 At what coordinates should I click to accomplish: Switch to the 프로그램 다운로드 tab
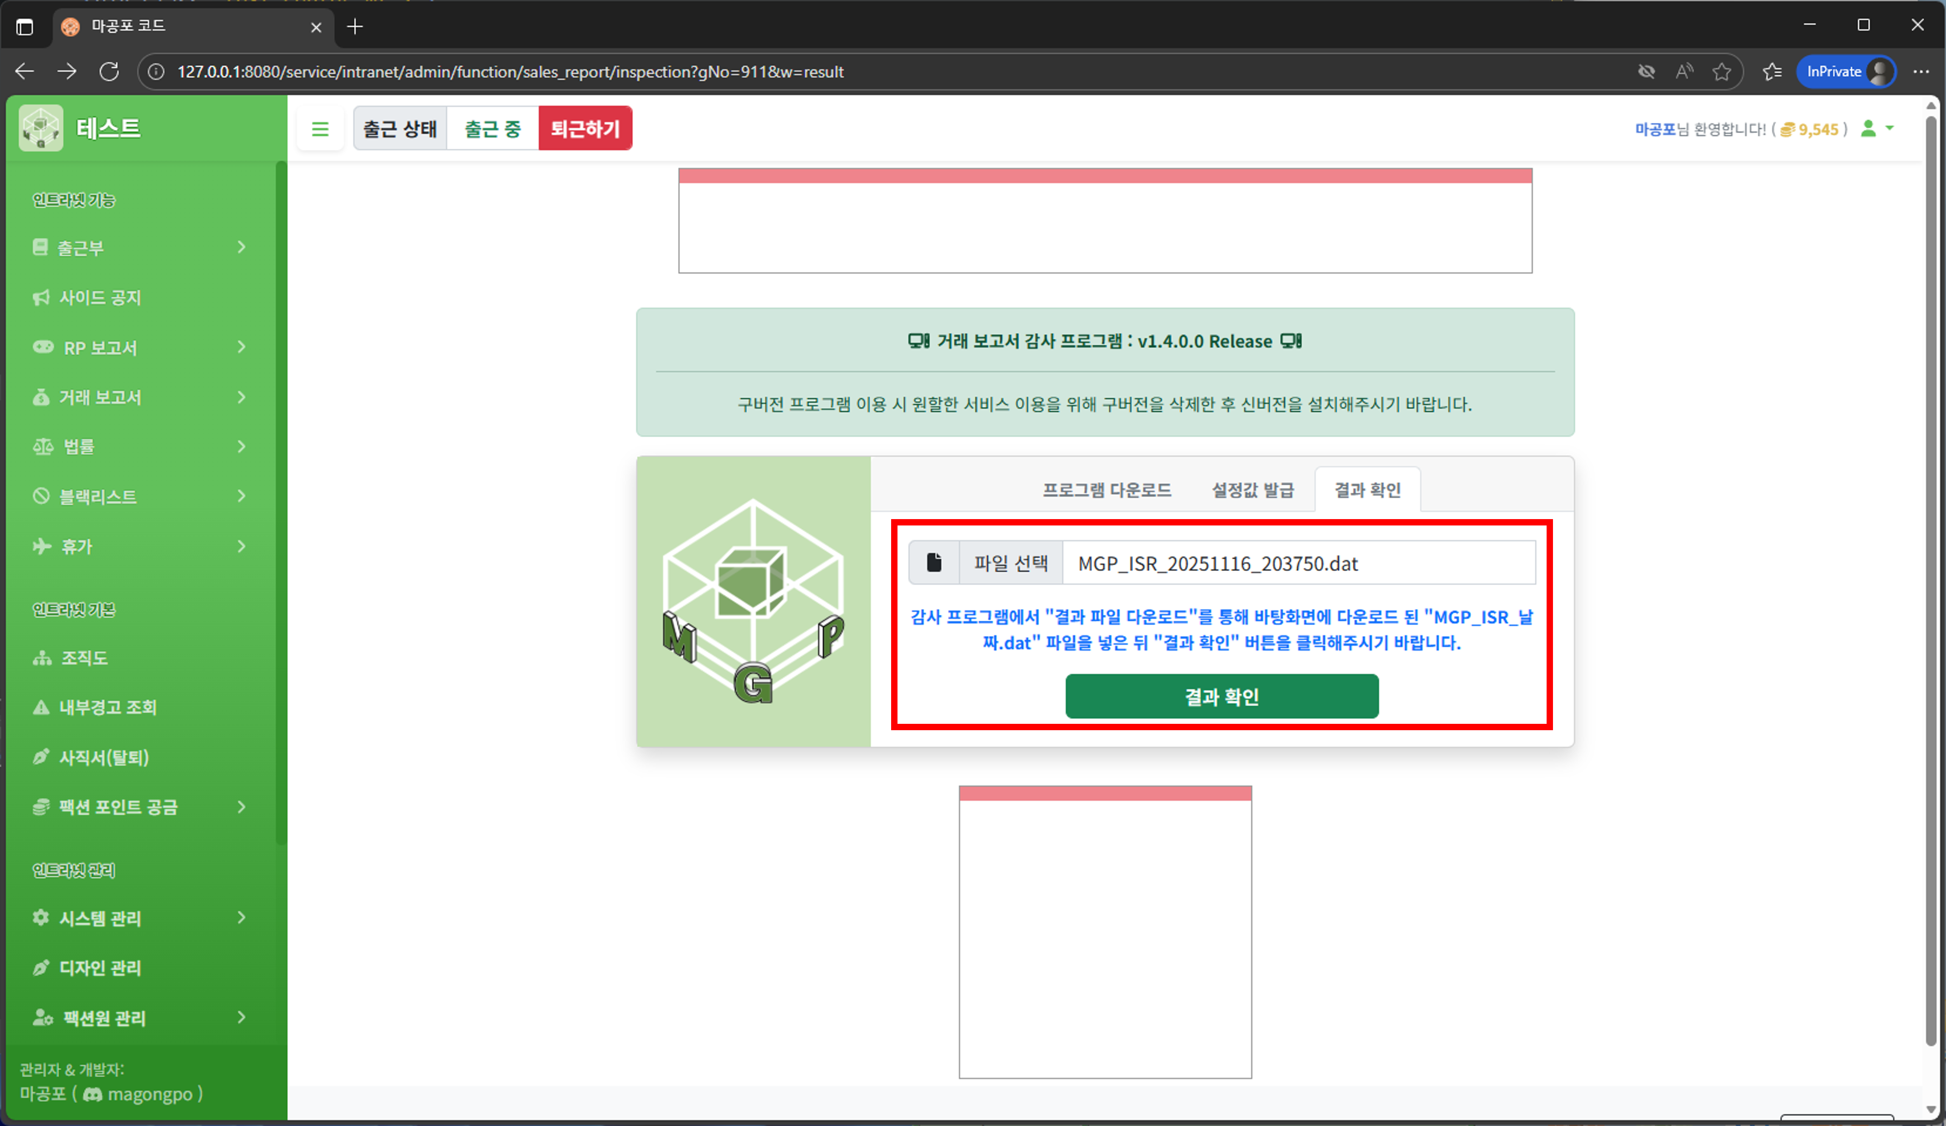(1107, 490)
